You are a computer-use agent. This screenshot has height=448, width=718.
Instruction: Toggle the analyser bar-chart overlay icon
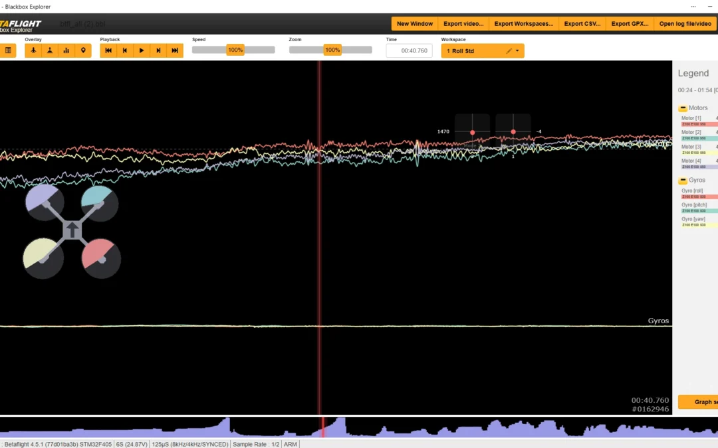tap(66, 50)
